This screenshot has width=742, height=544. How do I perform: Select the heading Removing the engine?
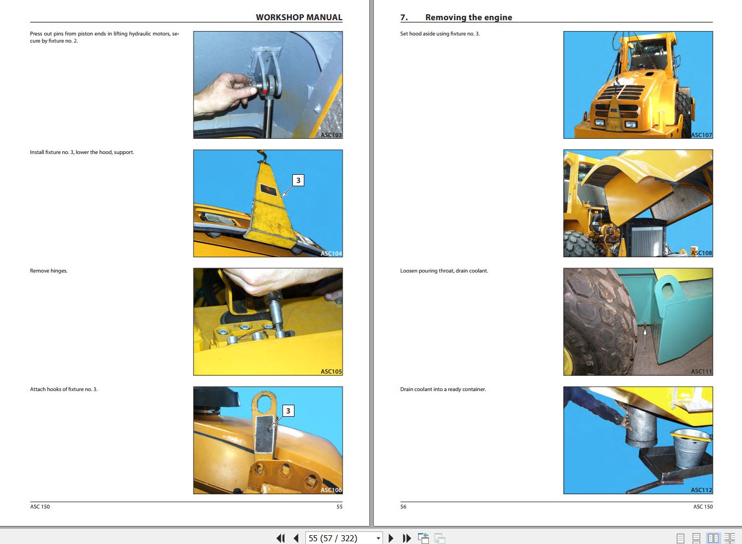point(468,17)
